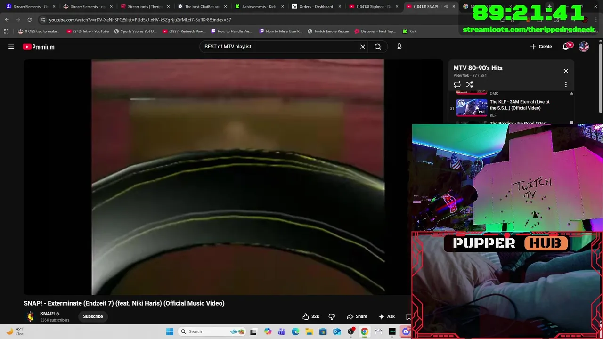The height and width of the screenshot is (339, 603).
Task: Click the YouTube Premium logo
Action: [x=39, y=47]
